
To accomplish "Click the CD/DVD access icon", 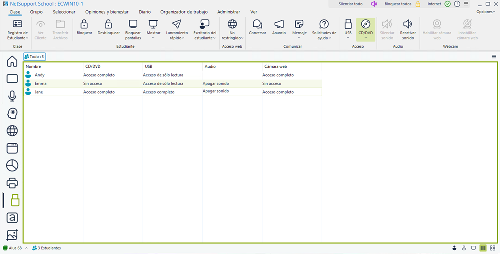I will coord(366,24).
